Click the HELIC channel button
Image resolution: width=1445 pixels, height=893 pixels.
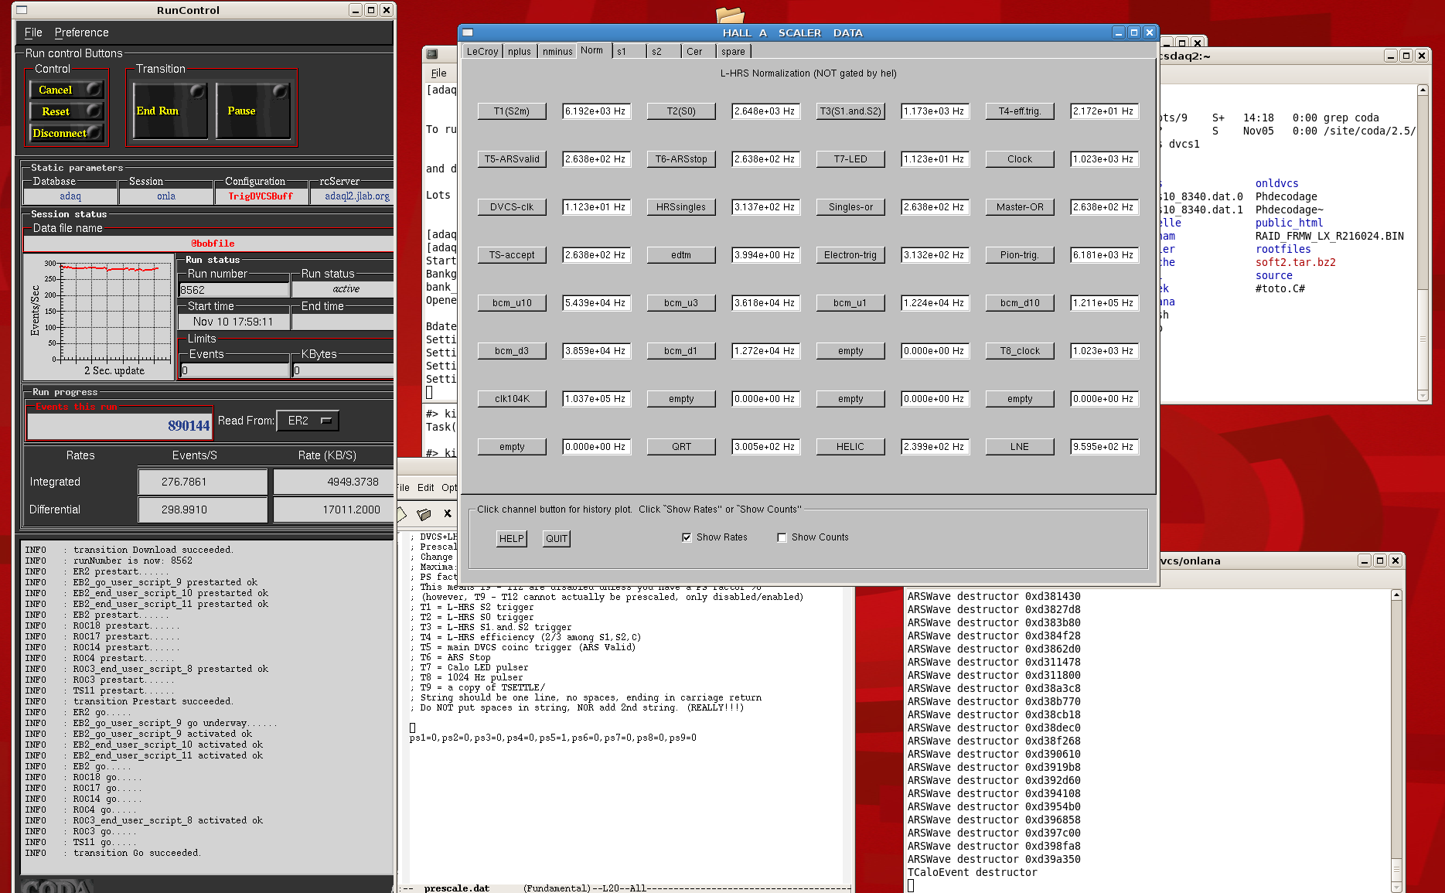[x=850, y=447]
